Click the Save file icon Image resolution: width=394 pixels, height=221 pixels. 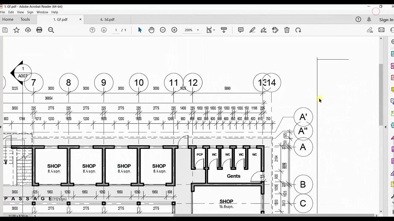pyautogui.click(x=5, y=30)
